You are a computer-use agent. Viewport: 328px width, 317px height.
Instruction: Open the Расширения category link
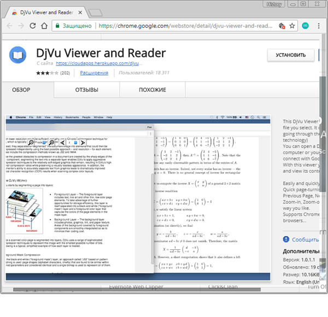[x=94, y=73]
